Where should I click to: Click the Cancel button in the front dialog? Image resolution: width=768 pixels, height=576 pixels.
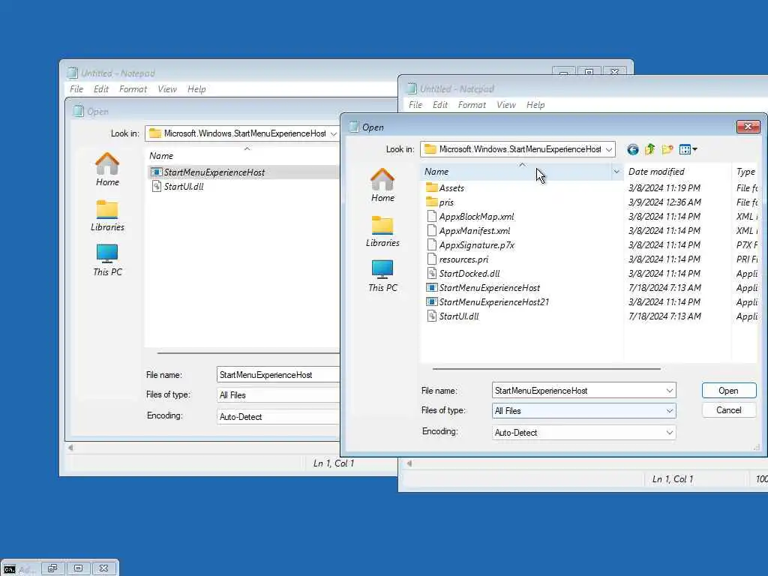coord(728,410)
